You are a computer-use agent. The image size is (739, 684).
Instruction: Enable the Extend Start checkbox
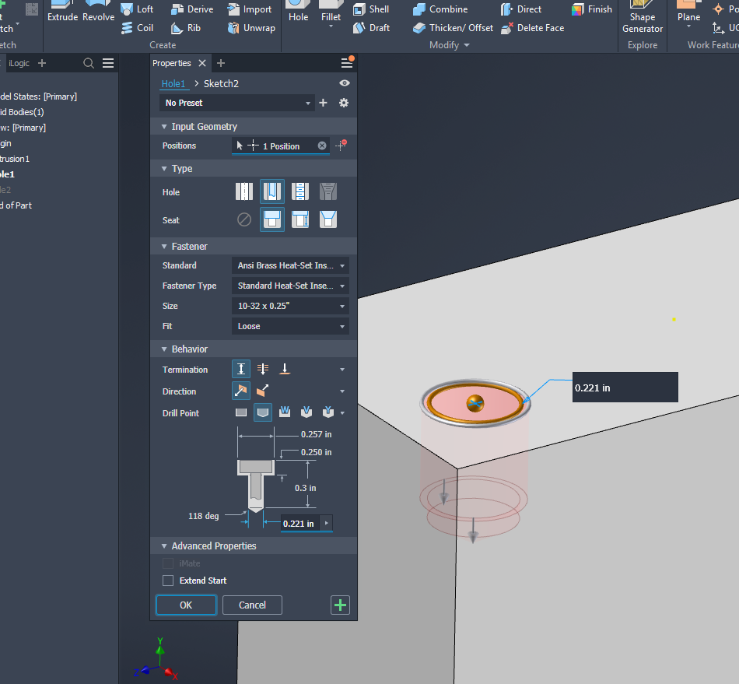pyautogui.click(x=168, y=581)
